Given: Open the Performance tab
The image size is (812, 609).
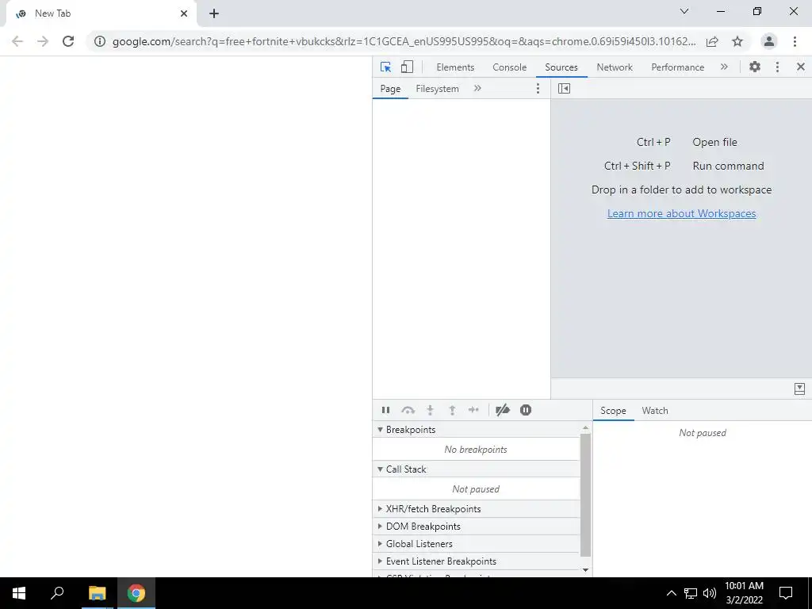Looking at the screenshot, I should (677, 67).
